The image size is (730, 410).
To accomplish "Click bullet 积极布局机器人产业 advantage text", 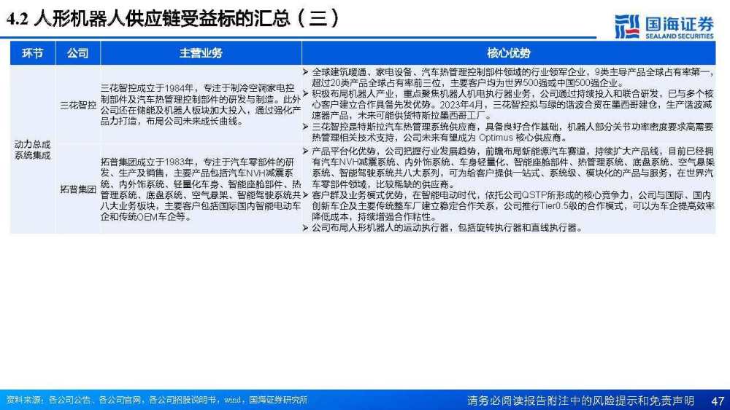I will [512, 104].
